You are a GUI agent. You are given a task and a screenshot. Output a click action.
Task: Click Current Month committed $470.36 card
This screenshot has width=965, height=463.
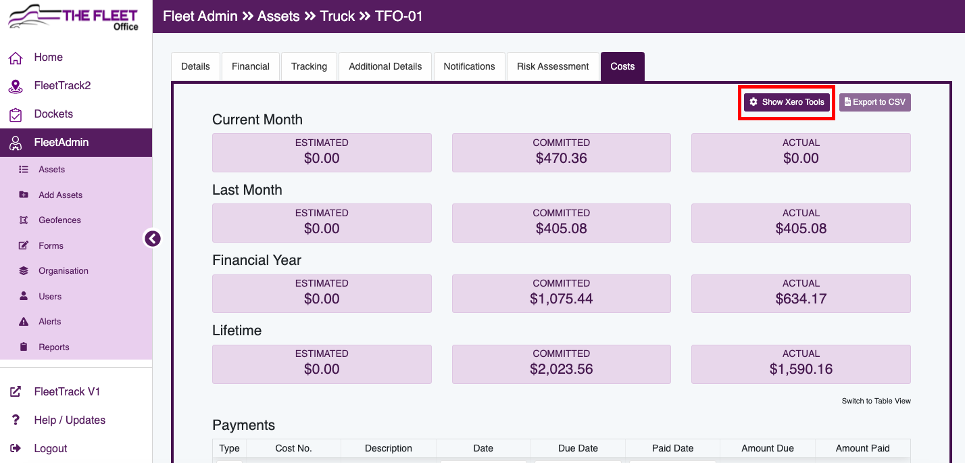(562, 153)
